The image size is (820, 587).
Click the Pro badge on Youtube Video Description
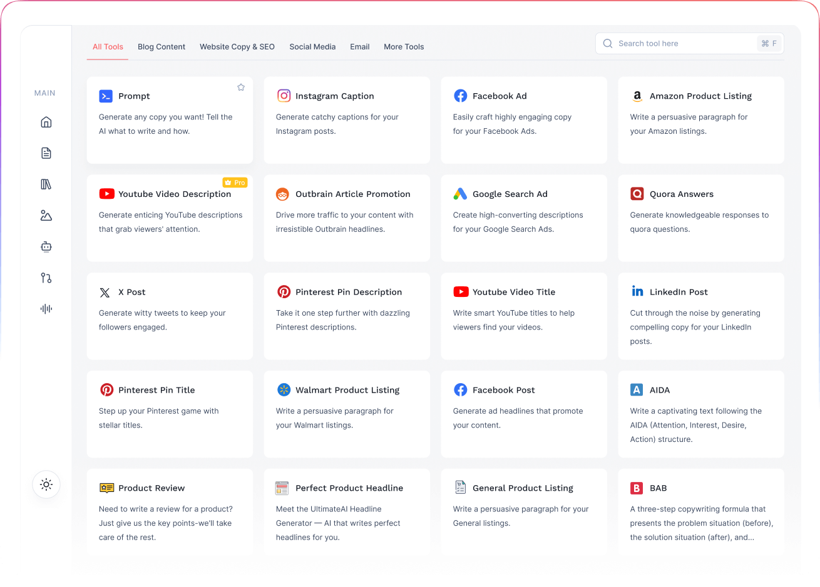pos(235,183)
